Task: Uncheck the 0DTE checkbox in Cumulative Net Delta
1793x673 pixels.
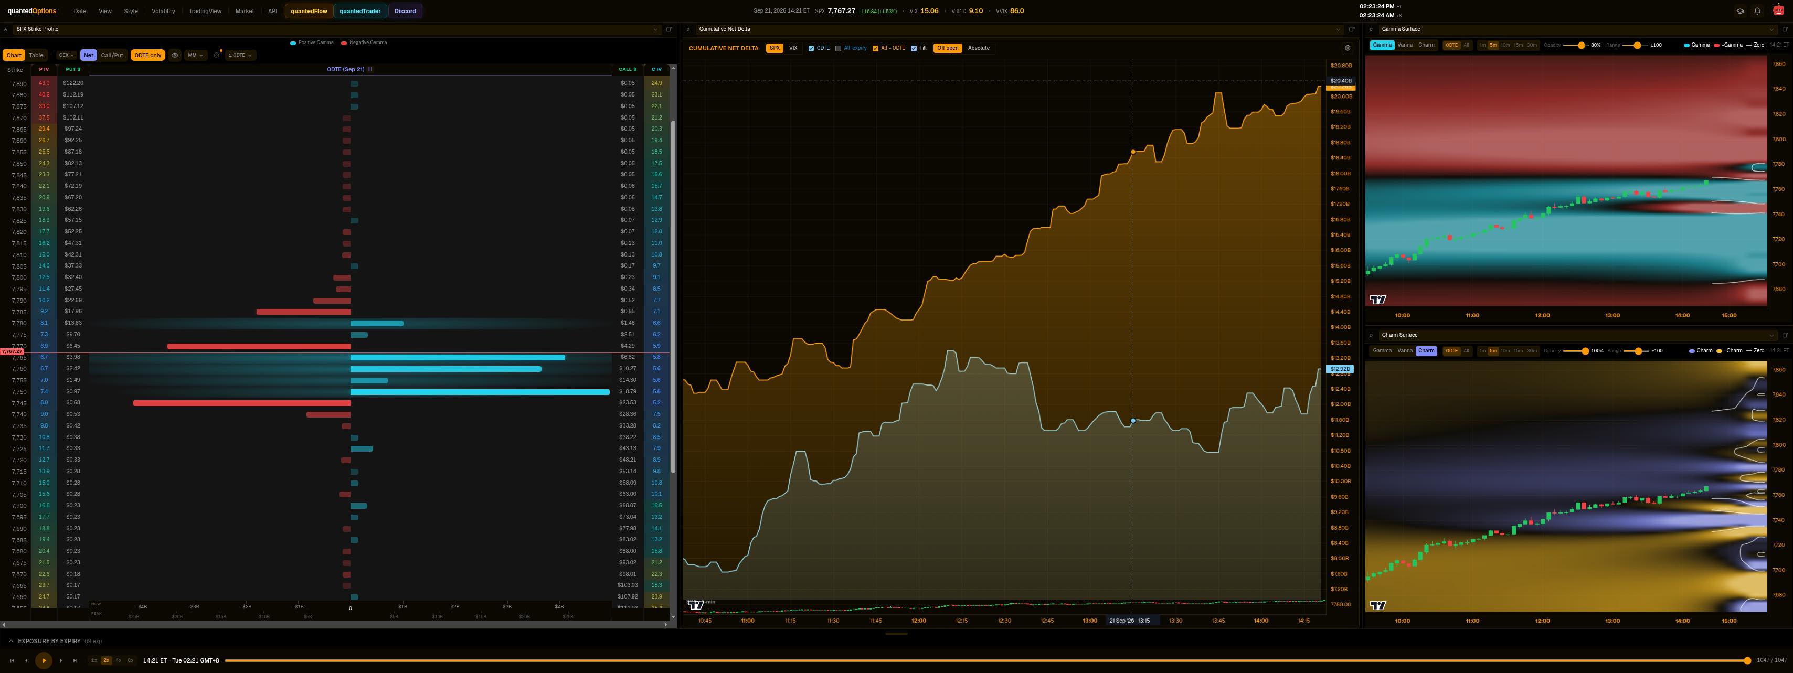Action: point(811,48)
